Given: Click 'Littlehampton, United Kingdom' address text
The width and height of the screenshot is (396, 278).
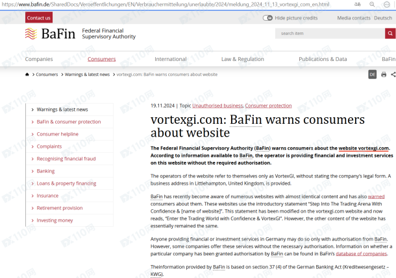Looking at the screenshot, I should (229, 183).
